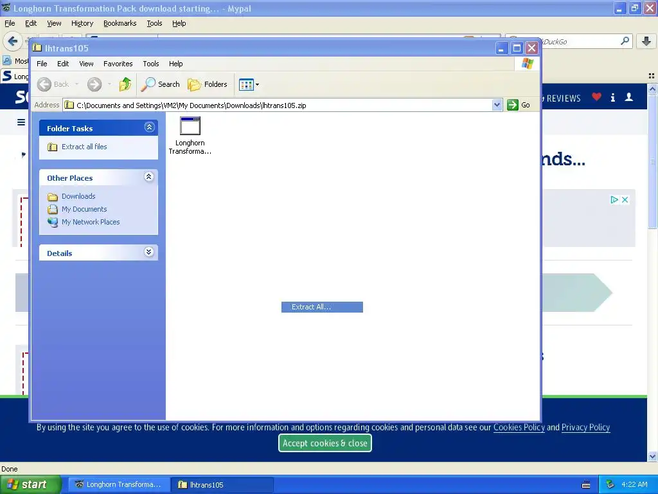Click the red heart icon on webpage header
The image size is (658, 494).
596,97
